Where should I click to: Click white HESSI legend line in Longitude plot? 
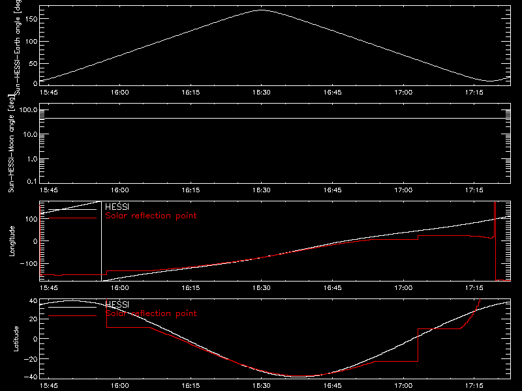pyautogui.click(x=72, y=209)
